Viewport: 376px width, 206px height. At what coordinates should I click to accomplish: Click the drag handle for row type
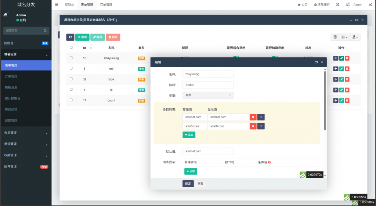336,79
